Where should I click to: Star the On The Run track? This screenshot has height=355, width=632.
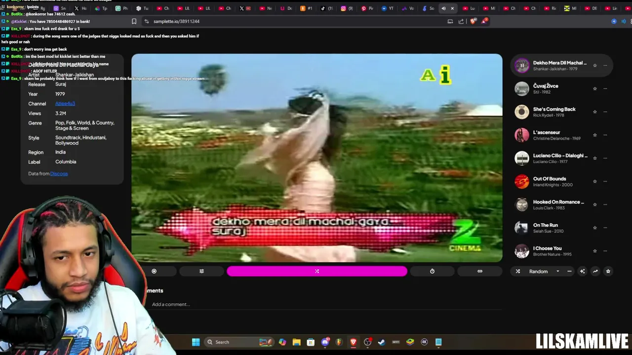[595, 228]
